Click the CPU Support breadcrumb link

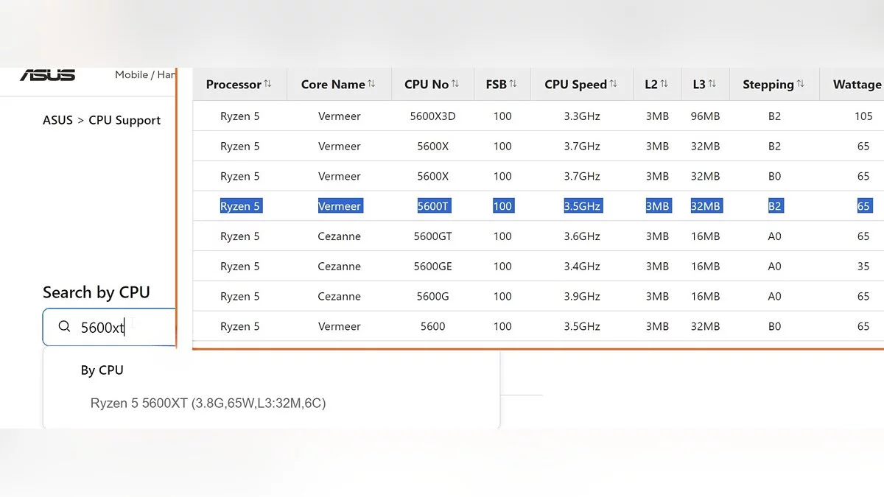tap(124, 120)
